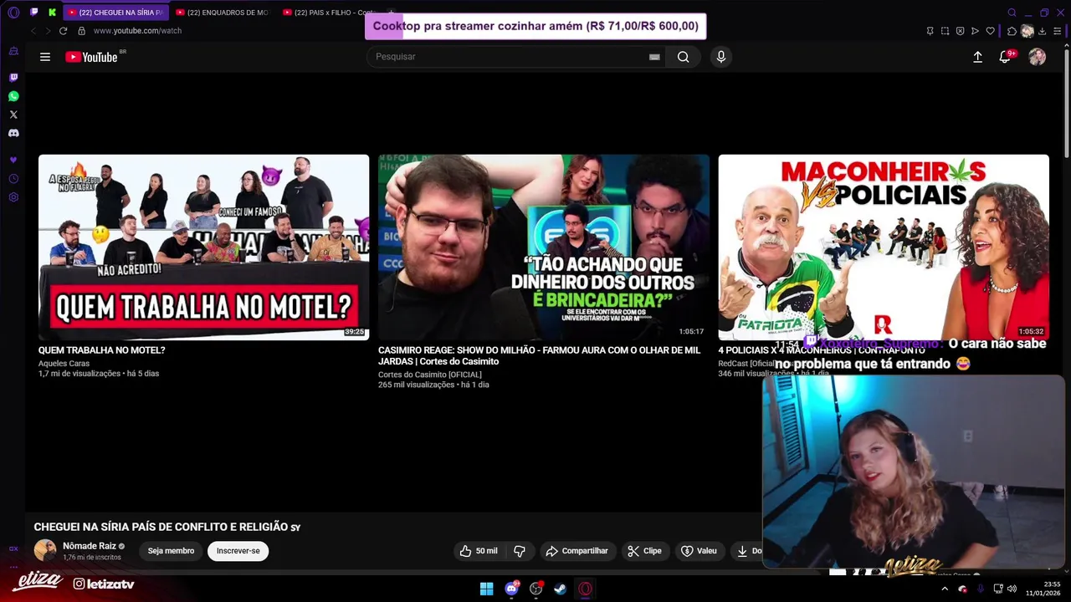Switch to the PAIS x FILHO tab
This screenshot has height=602, width=1071.
330,13
